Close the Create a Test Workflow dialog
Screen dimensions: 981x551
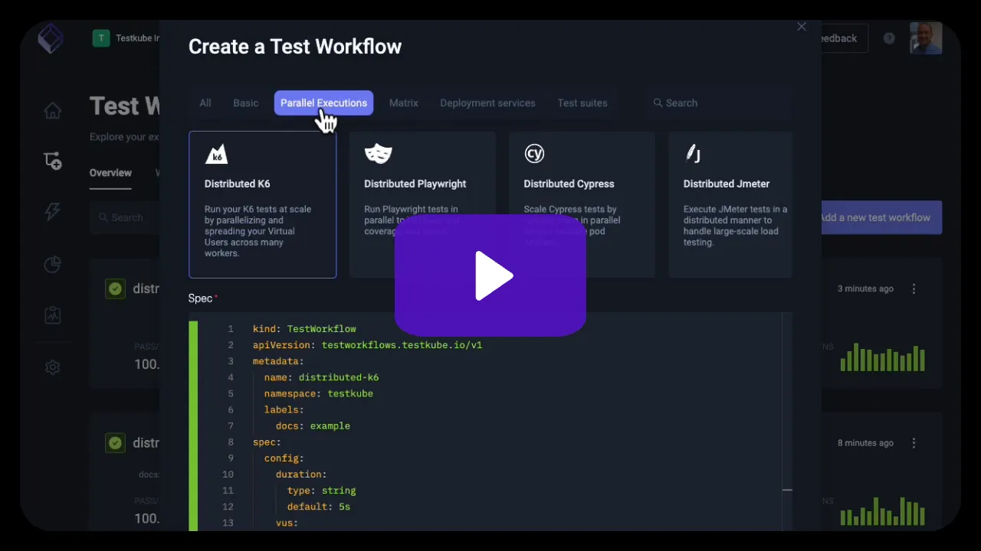tap(802, 27)
